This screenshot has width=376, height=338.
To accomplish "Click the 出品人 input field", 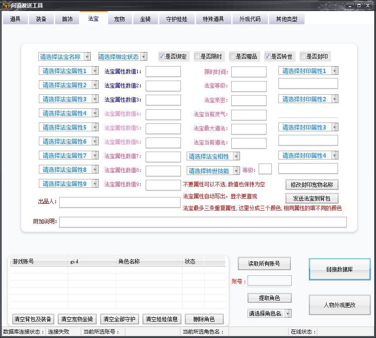I will [x=120, y=202].
